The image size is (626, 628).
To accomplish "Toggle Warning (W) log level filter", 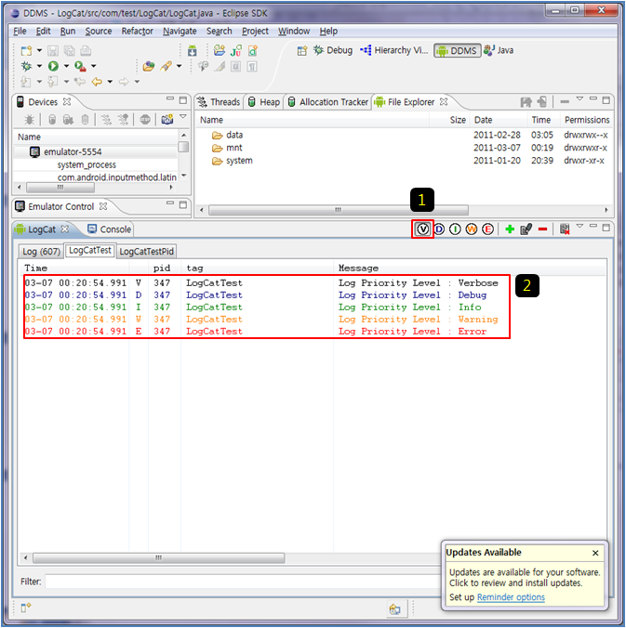I will pyautogui.click(x=472, y=229).
